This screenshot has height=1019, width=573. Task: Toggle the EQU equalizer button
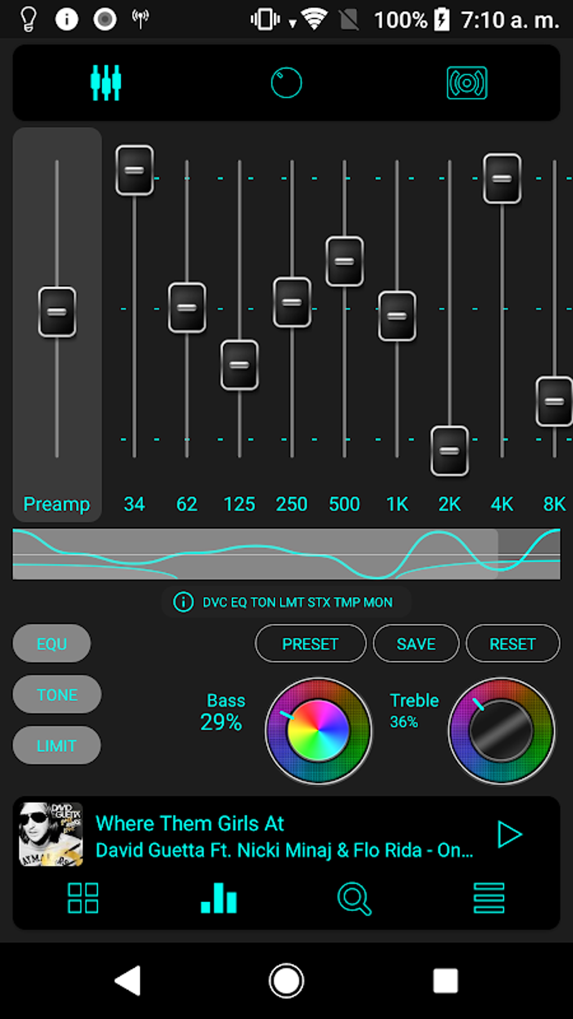pos(52,644)
